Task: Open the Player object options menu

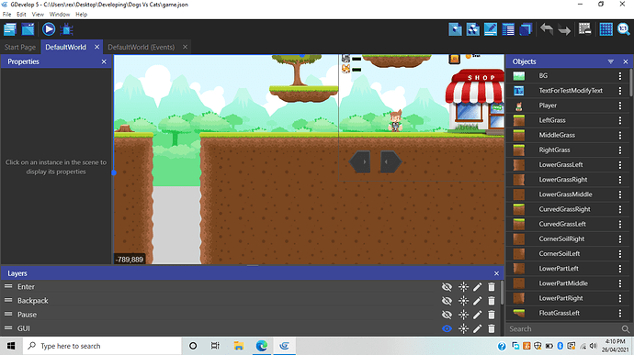Action: (x=620, y=105)
